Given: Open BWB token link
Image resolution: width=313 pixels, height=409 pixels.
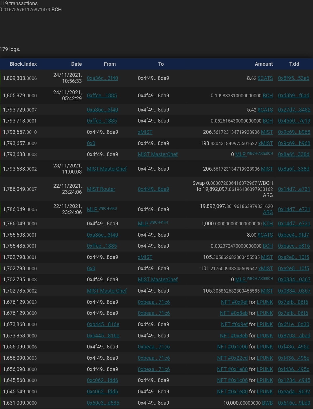Looking at the screenshot, I should point(267,403).
